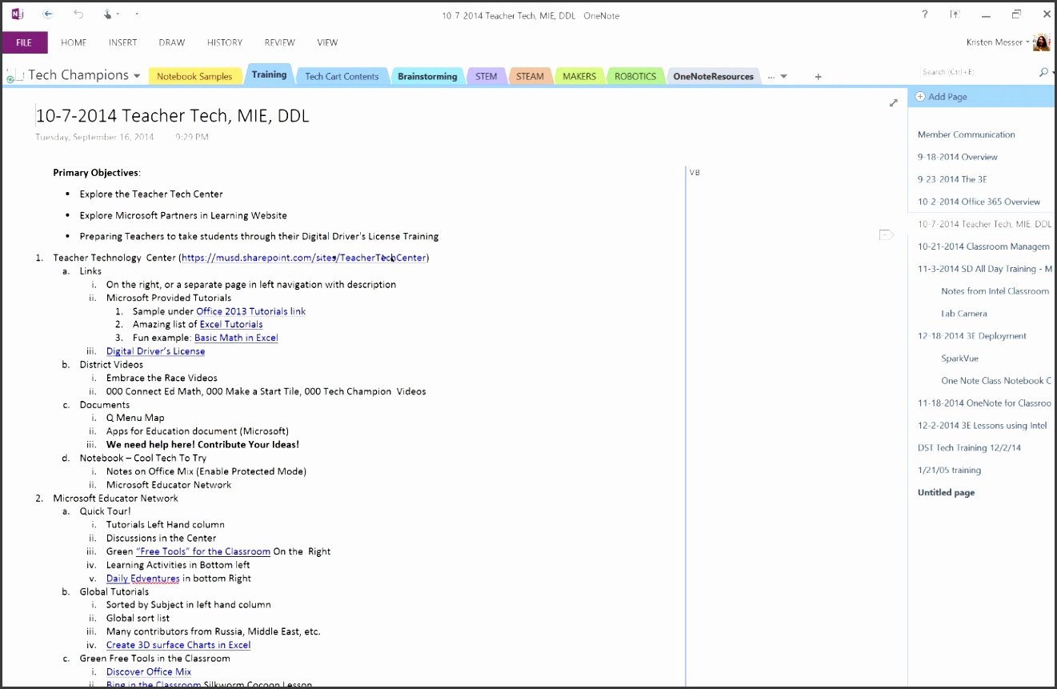Open the REVIEW ribbon tab
The height and width of the screenshot is (689, 1057).
pyautogui.click(x=279, y=42)
